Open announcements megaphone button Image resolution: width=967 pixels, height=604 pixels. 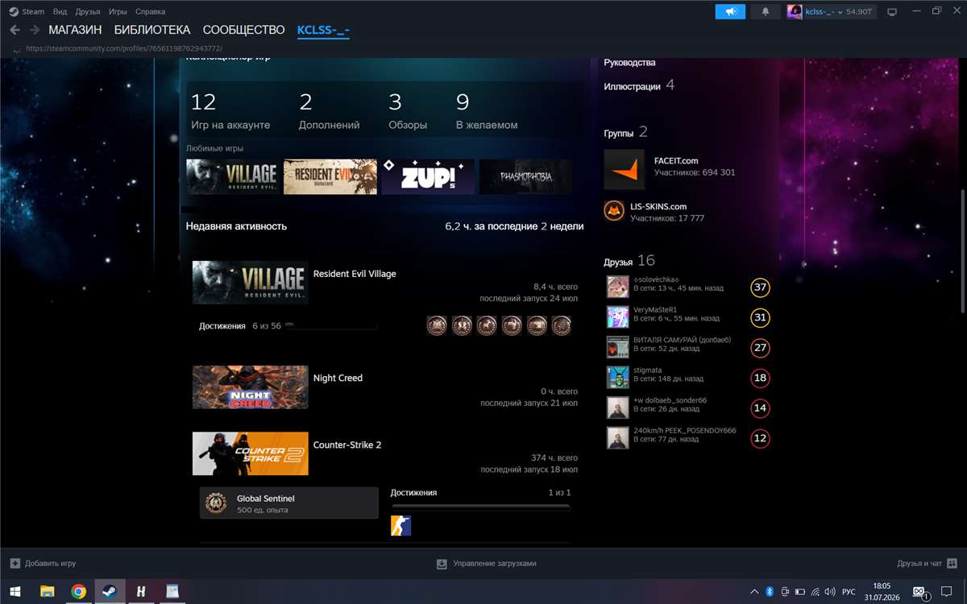pyautogui.click(x=730, y=11)
